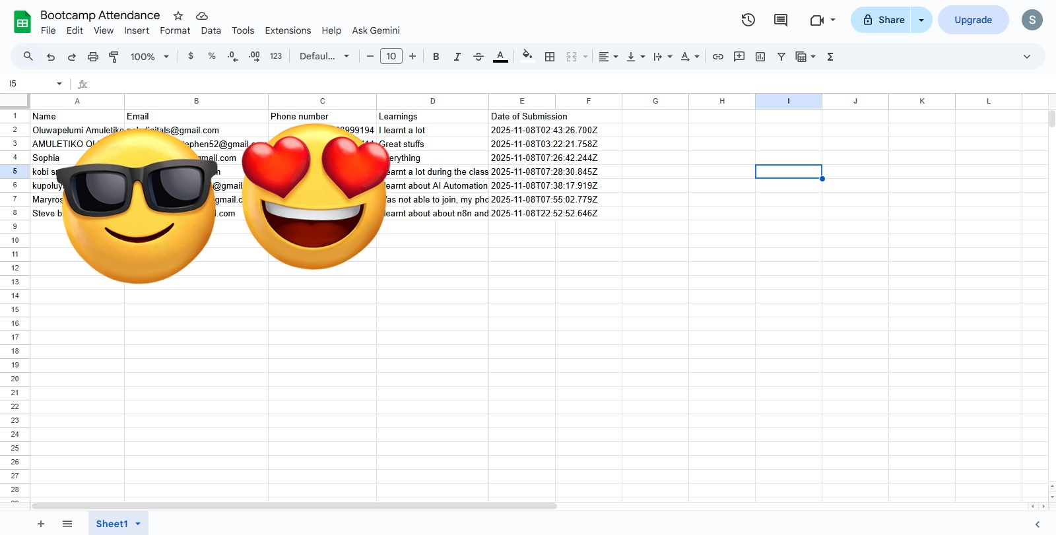Open the fill color paint bucket
Viewport: 1056px width, 535px height.
click(x=527, y=57)
